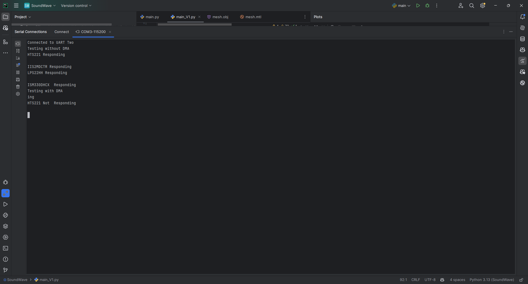Open the Project tool window folder icon

coord(5,17)
